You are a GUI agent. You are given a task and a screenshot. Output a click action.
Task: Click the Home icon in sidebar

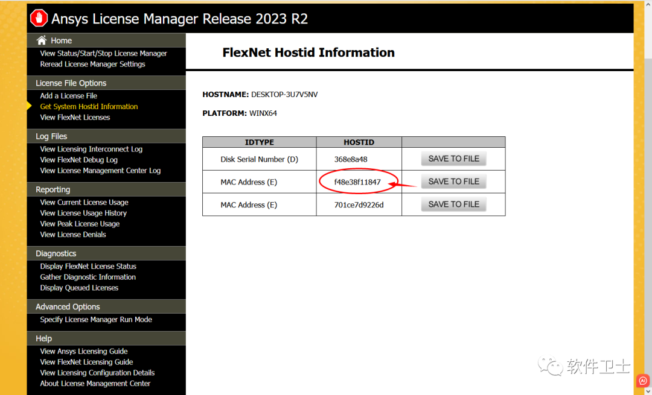(42, 40)
